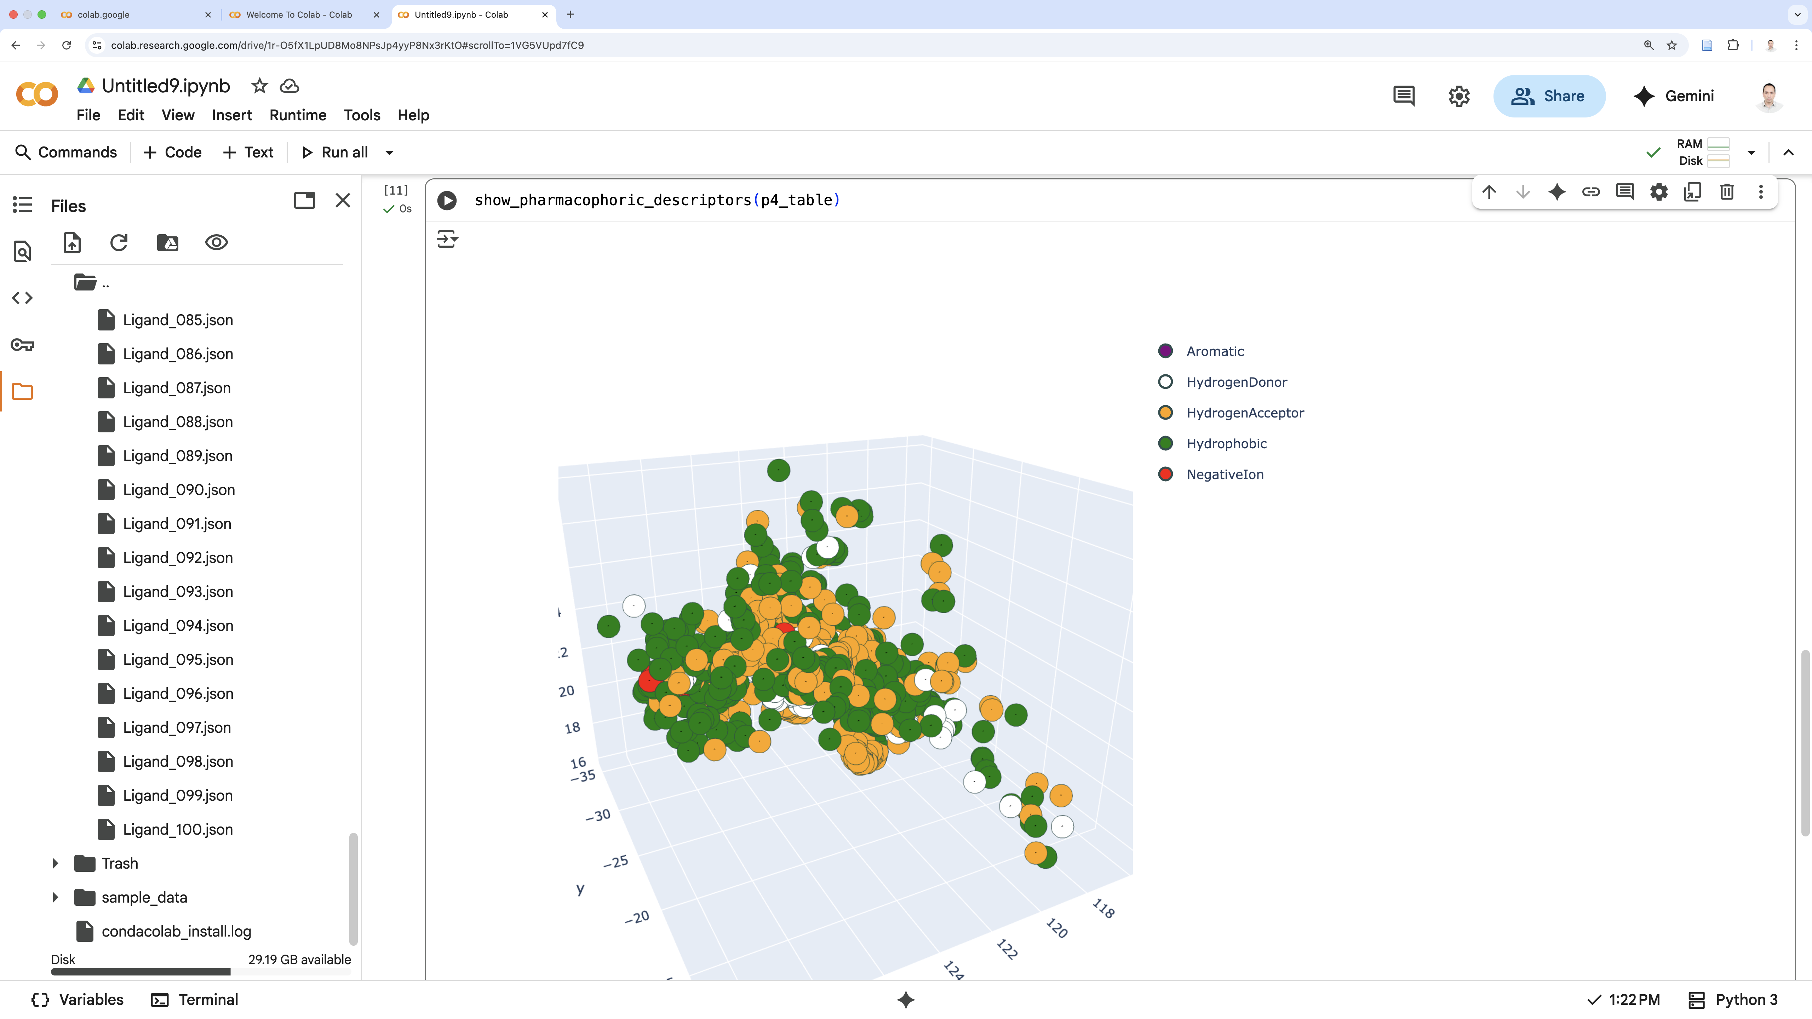
Task: Expand the Trash folder
Action: (x=56, y=863)
